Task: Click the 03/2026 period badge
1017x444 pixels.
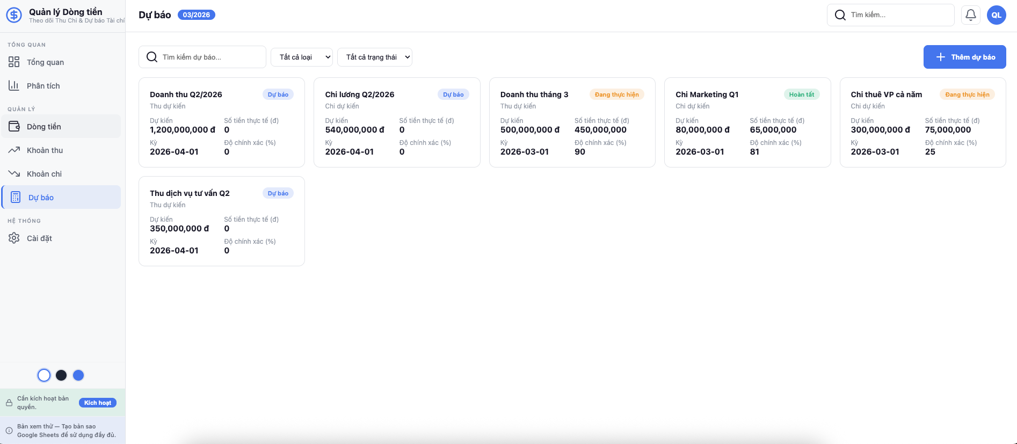Action: [x=196, y=15]
